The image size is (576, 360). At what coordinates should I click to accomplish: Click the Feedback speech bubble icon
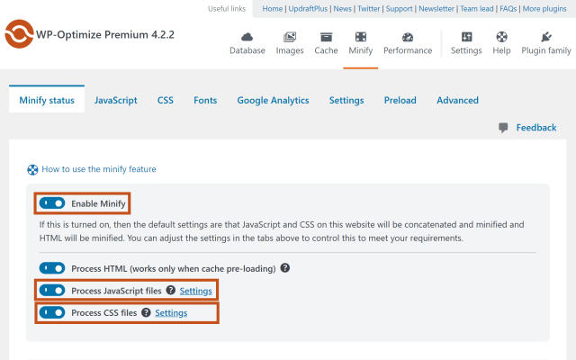coord(503,128)
